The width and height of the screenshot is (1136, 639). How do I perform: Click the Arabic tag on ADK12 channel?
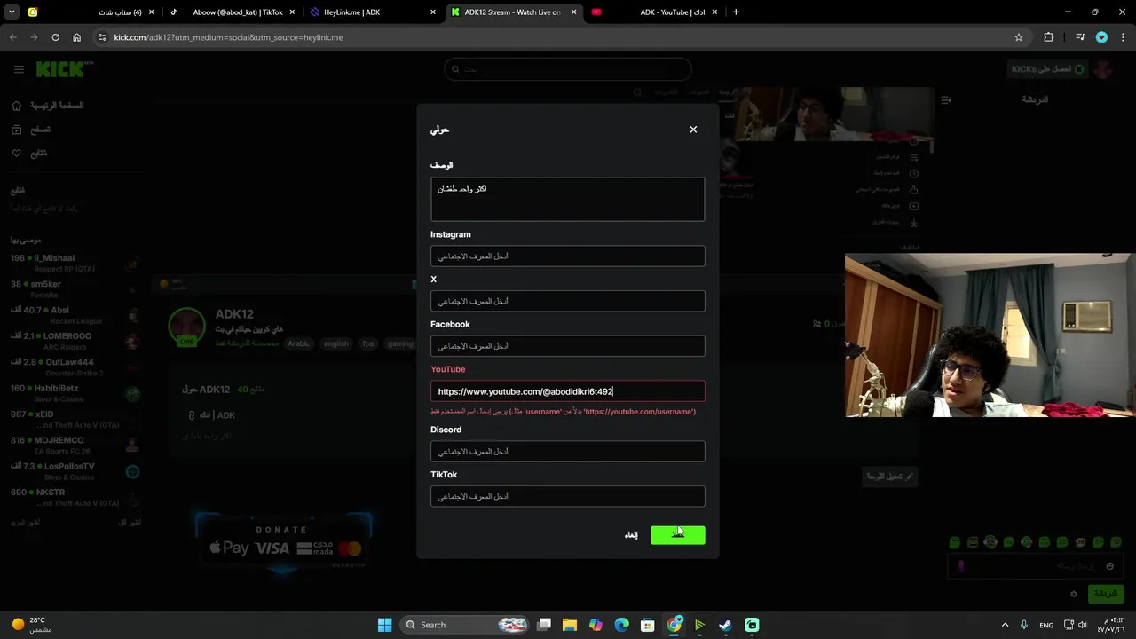[x=298, y=344]
